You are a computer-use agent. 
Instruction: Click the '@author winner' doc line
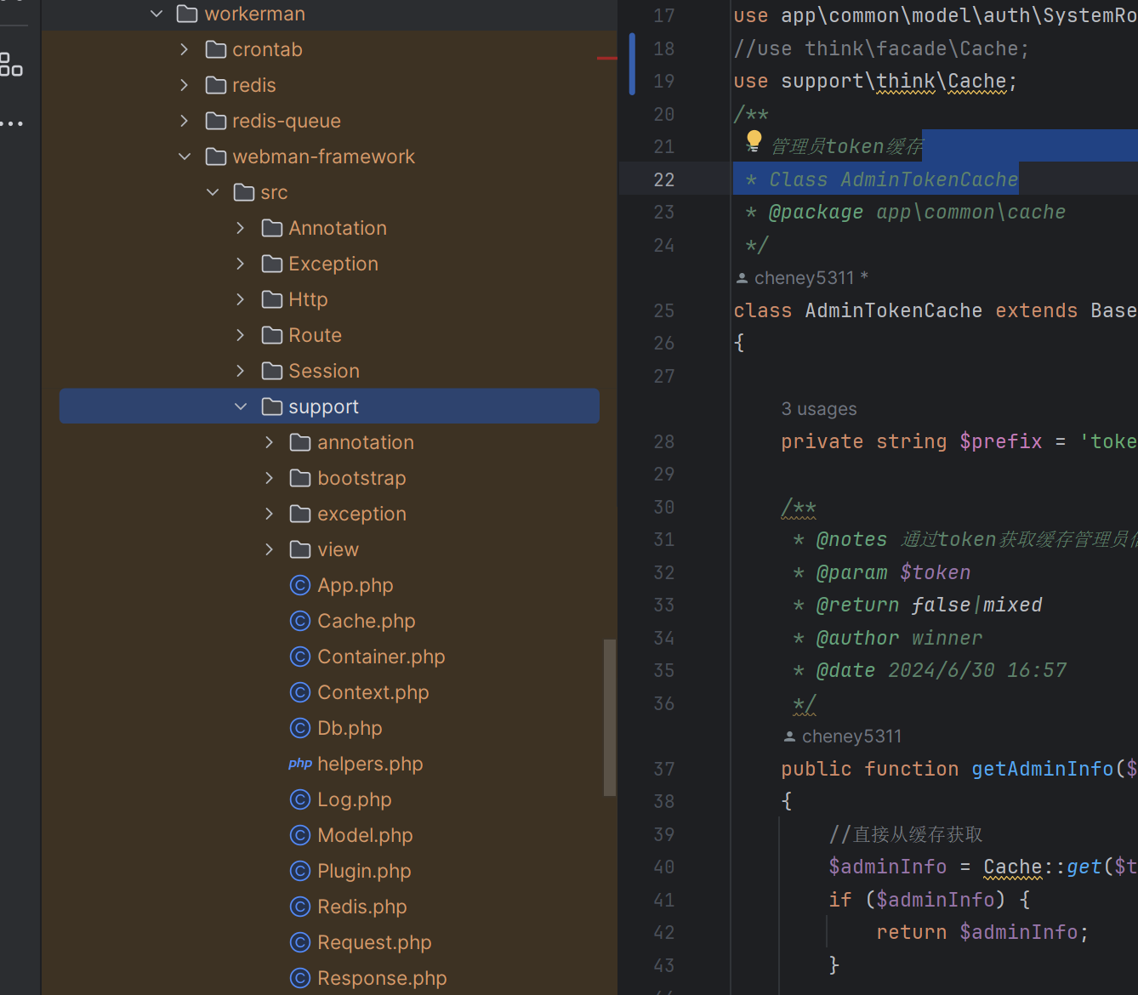click(899, 638)
